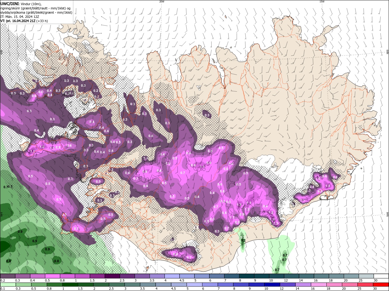Click the palest green swatch starting the lower legend row
This screenshot has height=291, width=389.
(8, 285)
